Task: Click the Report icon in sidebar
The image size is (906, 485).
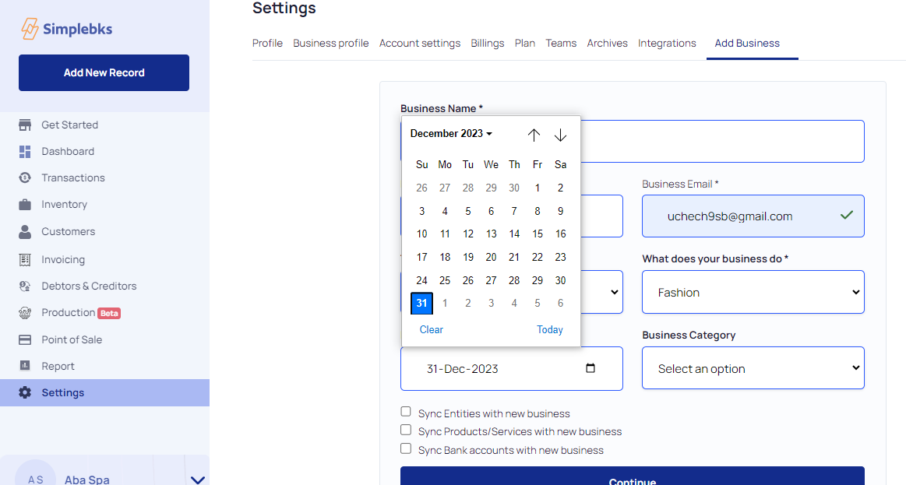Action: (25, 367)
